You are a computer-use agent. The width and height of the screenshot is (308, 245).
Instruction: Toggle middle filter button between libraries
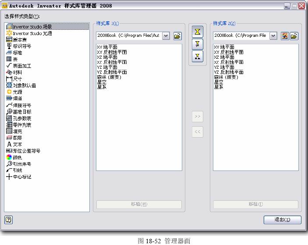(x=198, y=44)
